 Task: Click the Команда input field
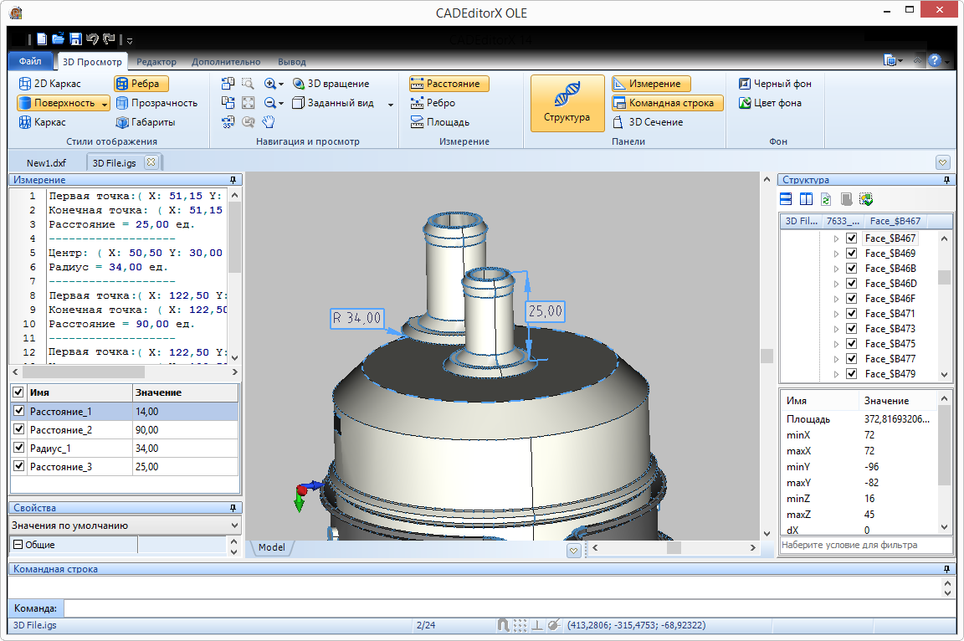pyautogui.click(x=502, y=608)
